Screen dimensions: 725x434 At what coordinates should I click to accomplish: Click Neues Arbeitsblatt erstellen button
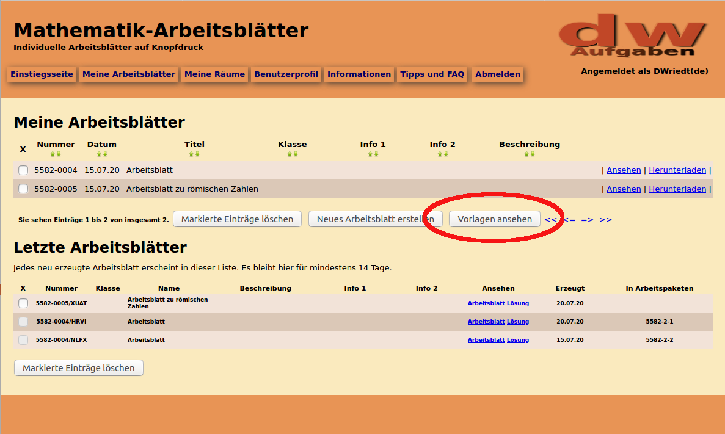click(376, 219)
